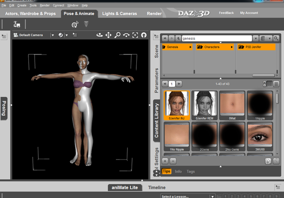This screenshot has height=198, width=284.
Task: Click the figure save pose toolbar icon
Action: tap(17, 24)
